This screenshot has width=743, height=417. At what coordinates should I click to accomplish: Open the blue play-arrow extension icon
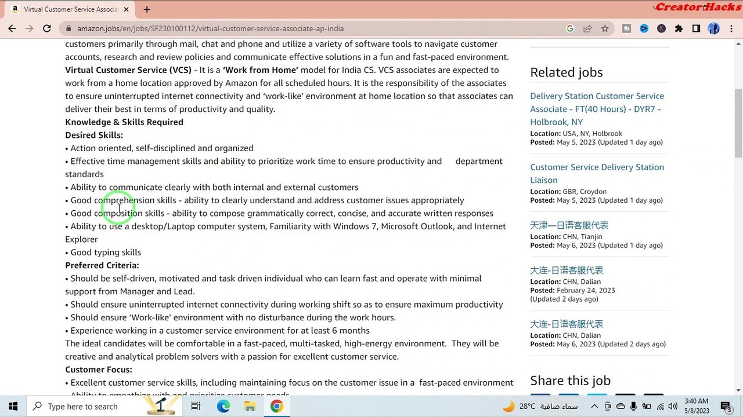point(644,28)
